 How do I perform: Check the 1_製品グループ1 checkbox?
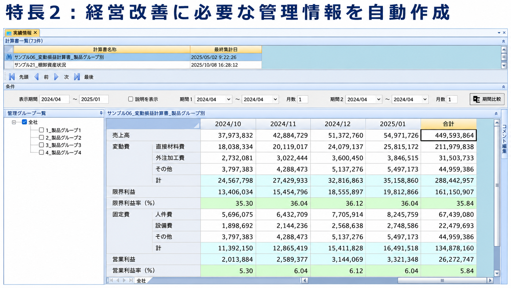[42, 130]
